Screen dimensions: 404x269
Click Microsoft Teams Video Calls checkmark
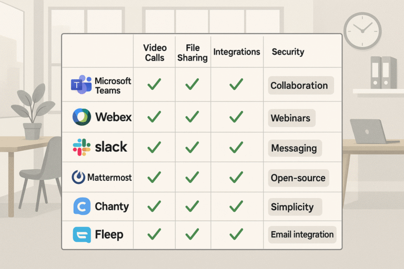(x=154, y=84)
